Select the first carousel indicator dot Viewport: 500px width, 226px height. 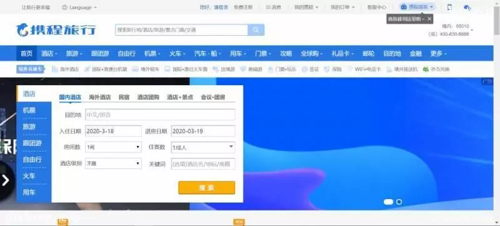[x=388, y=202]
